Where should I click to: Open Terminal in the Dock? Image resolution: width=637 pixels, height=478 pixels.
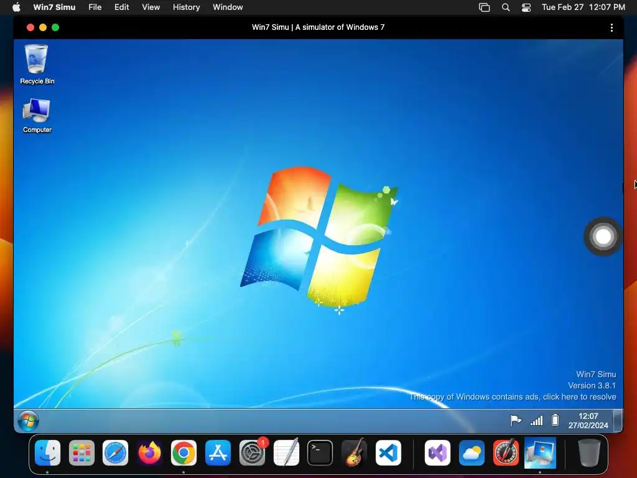click(320, 452)
